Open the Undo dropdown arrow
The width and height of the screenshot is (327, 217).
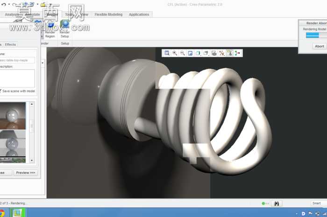9,4
